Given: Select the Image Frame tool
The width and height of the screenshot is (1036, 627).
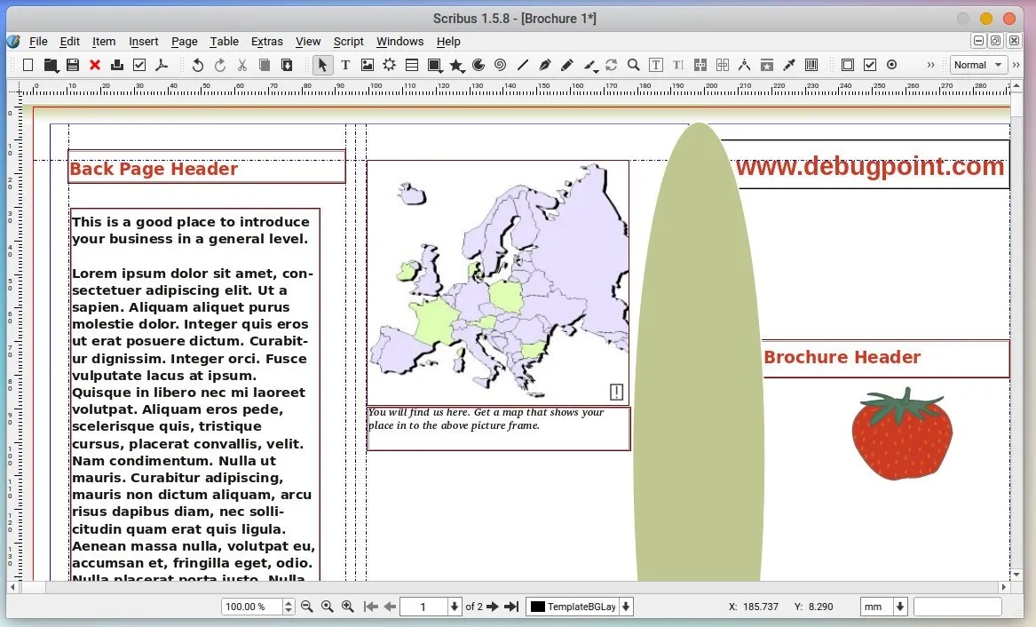Looking at the screenshot, I should (x=368, y=65).
